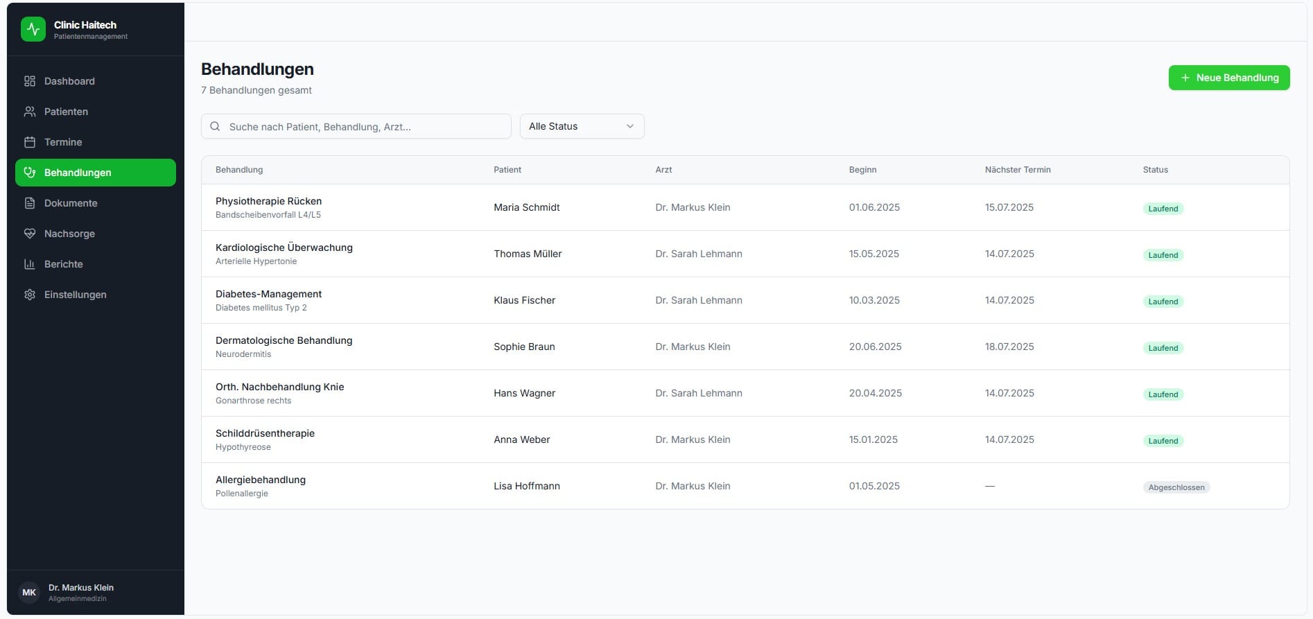Click the Arzt column header

coord(663,170)
